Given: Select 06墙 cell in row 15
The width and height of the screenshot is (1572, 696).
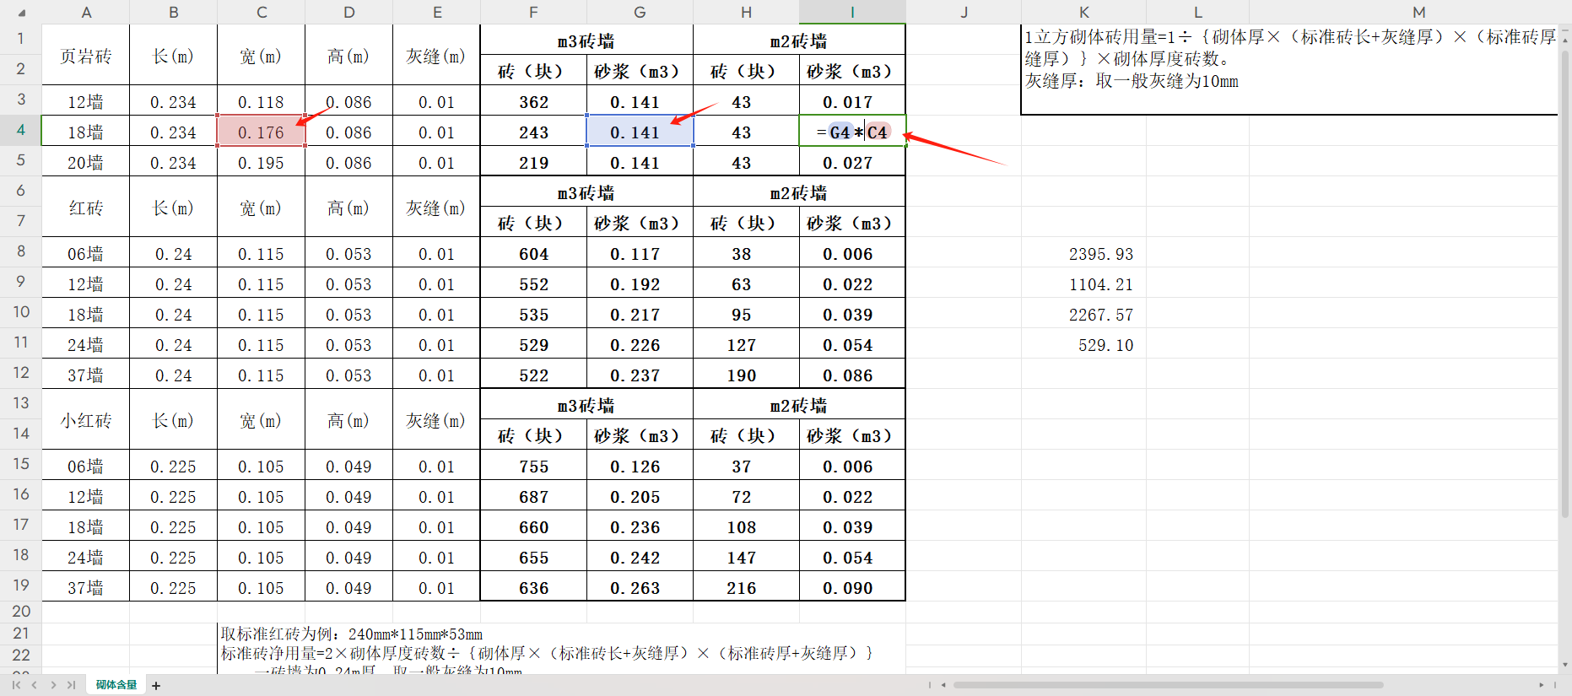Looking at the screenshot, I should 86,467.
